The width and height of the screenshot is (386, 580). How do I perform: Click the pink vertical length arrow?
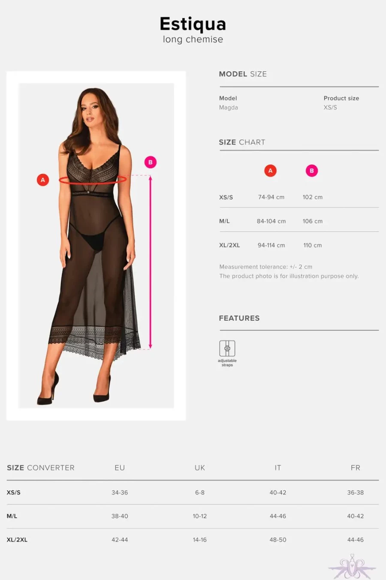150,262
